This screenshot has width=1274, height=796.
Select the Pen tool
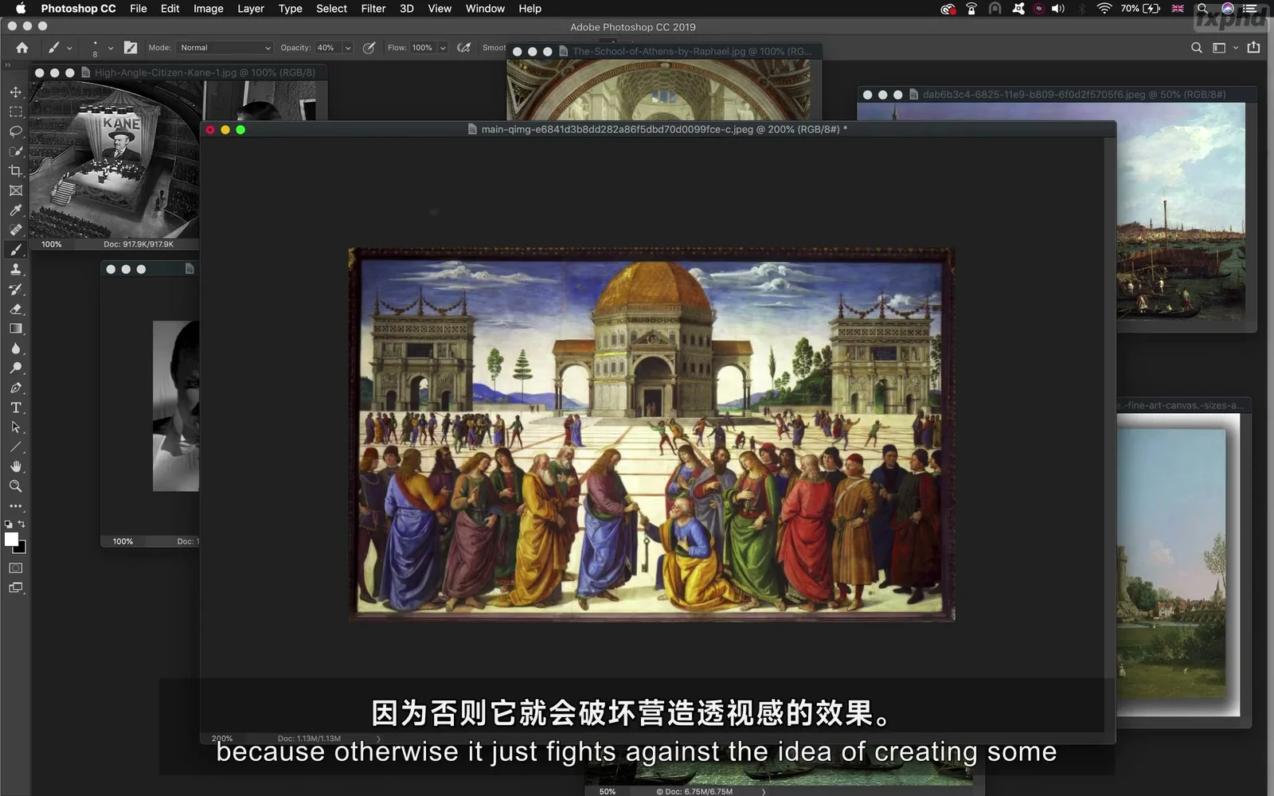click(x=15, y=388)
